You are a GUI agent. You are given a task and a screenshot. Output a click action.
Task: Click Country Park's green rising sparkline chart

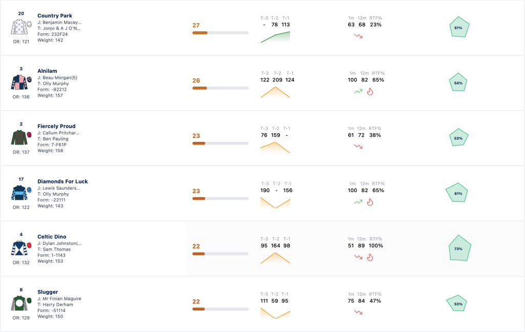point(275,37)
